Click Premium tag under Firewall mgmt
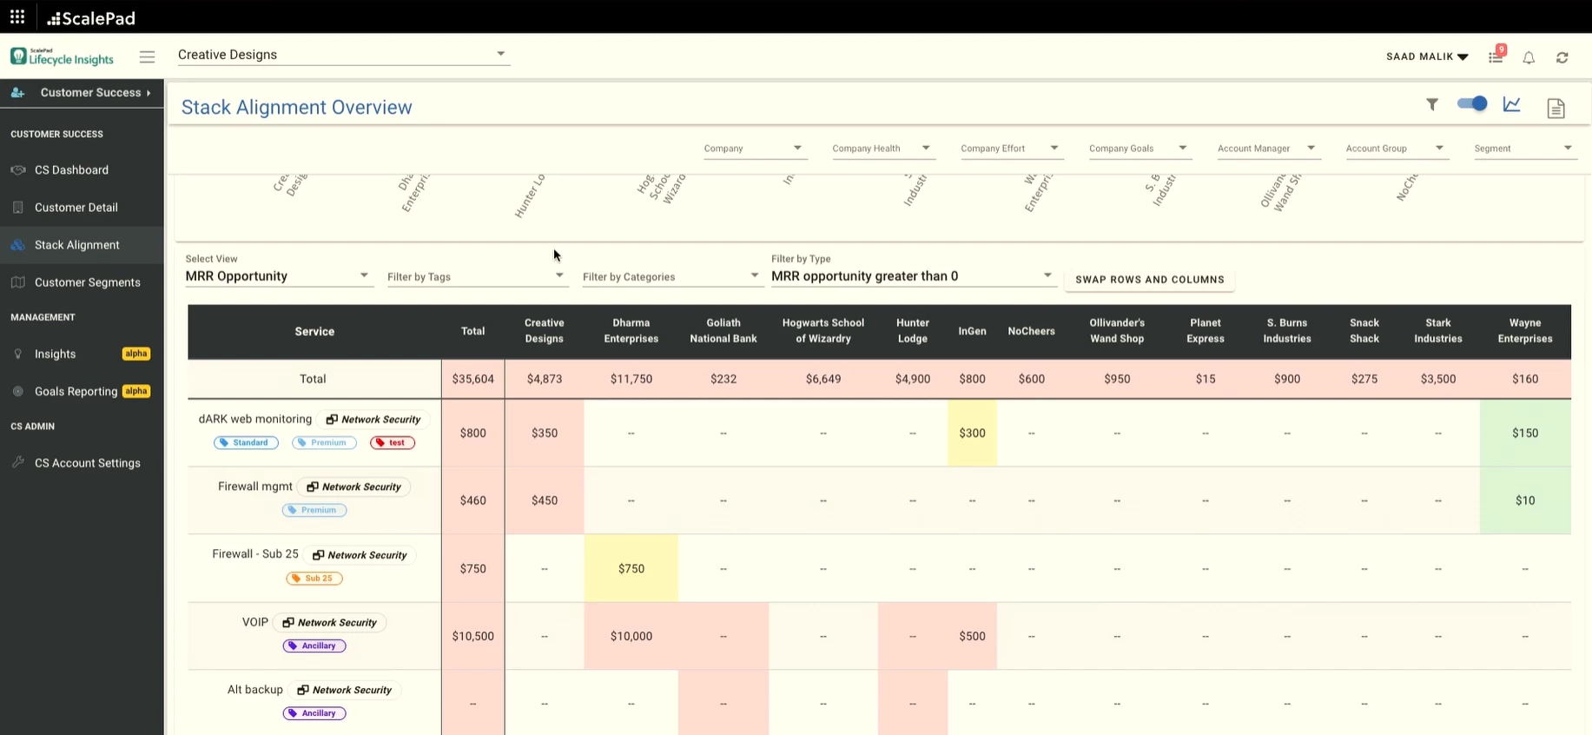This screenshot has height=735, width=1592. (314, 510)
